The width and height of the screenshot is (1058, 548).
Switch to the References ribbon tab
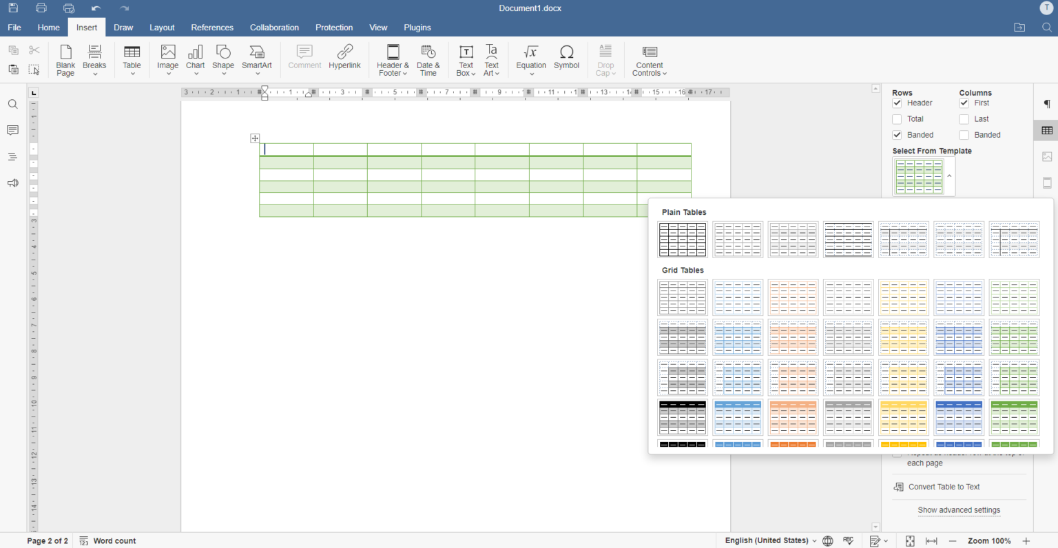pos(212,28)
